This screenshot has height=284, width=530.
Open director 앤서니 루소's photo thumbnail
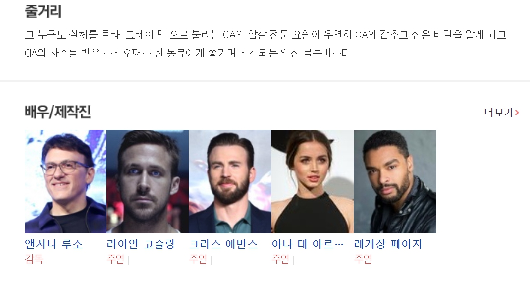[x=65, y=181]
